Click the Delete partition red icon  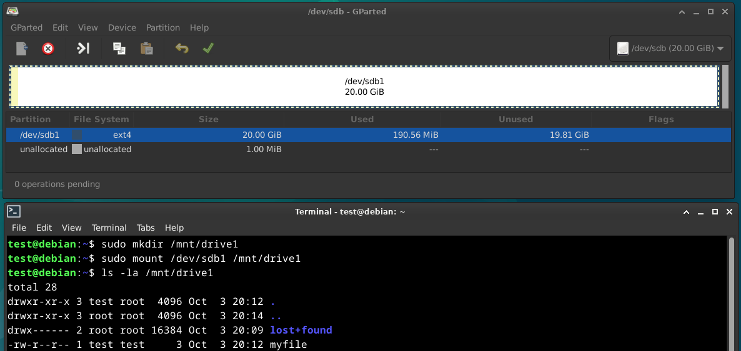tap(48, 49)
